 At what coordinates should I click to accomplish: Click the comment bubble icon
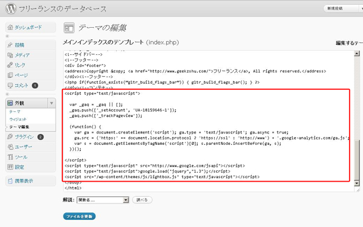click(10, 86)
